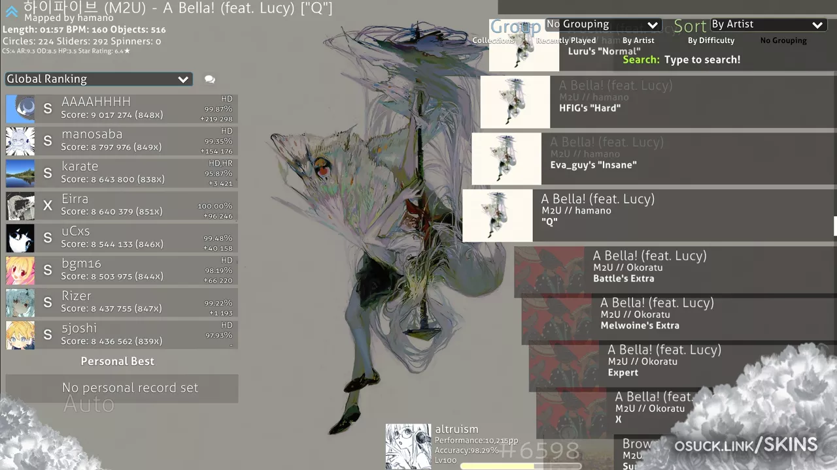
Task: Click the "HD,HR" mods label on karate's score
Action: tap(220, 163)
